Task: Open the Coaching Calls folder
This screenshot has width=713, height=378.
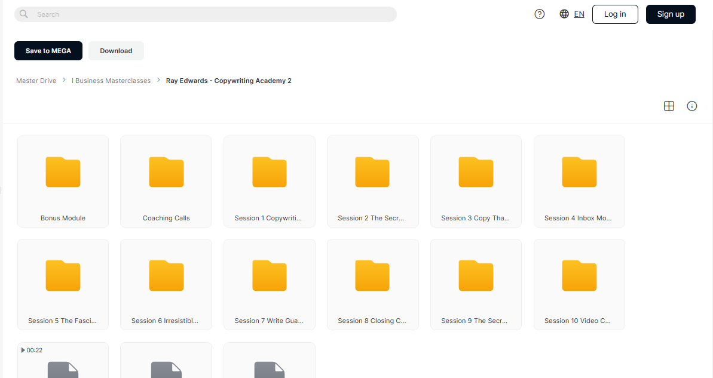Action: point(166,182)
